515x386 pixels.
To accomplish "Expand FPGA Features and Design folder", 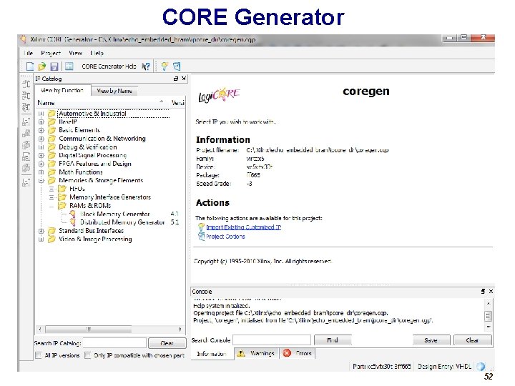I will coord(41,164).
